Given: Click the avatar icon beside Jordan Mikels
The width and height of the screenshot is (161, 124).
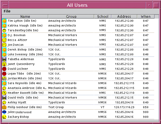Looking at the screenshot, I should 4,78.
